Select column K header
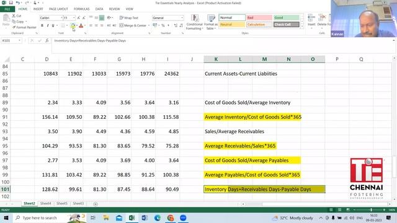The image size is (397, 223). click(x=216, y=59)
